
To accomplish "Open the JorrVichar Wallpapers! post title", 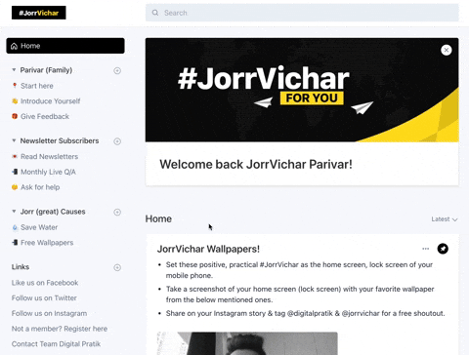I will tap(208, 249).
